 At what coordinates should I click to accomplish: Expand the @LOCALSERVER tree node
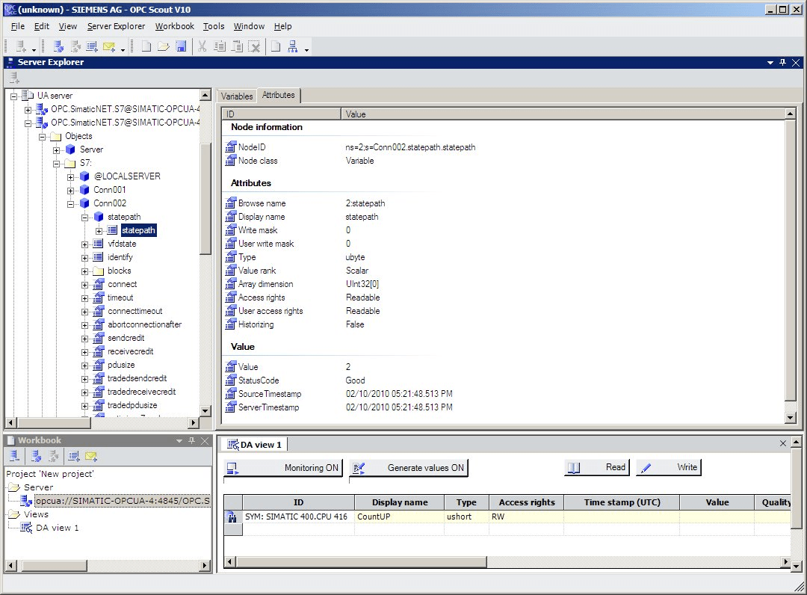[x=70, y=177]
